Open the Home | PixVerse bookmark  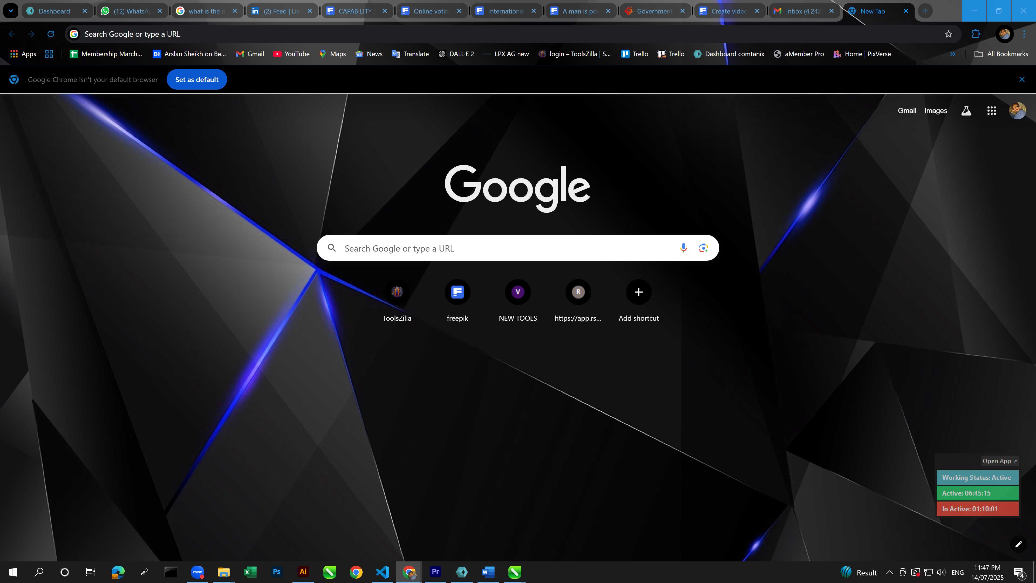click(862, 54)
